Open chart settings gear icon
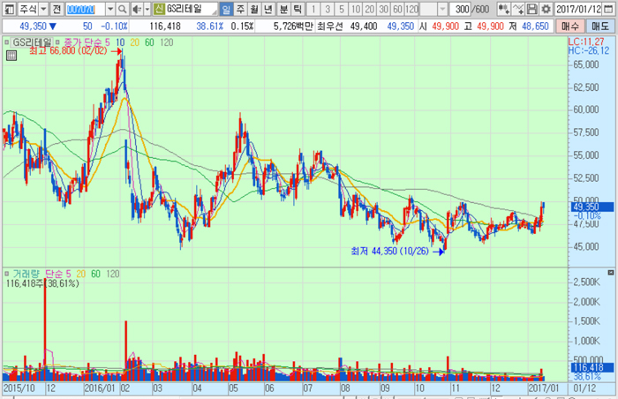Image resolution: width=618 pixels, height=399 pixels. pos(546,9)
